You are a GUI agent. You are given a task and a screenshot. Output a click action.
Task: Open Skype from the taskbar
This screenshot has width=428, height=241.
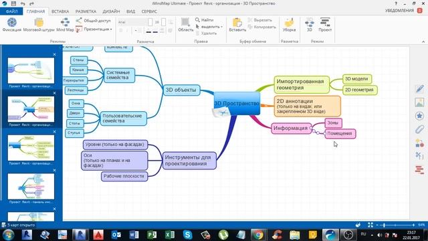pos(188,235)
